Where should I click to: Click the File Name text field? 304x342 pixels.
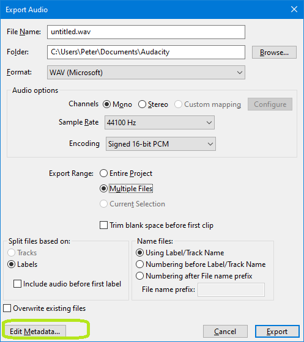146,32
